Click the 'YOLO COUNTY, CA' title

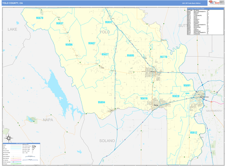[12, 3]
